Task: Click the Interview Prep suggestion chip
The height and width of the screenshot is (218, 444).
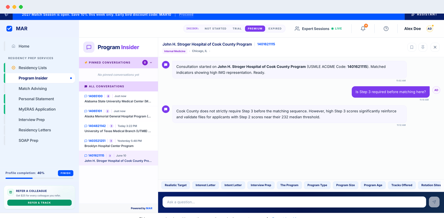Action: [261, 185]
